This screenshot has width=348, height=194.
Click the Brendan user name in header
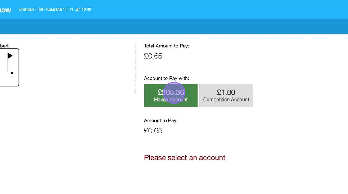(26, 9)
